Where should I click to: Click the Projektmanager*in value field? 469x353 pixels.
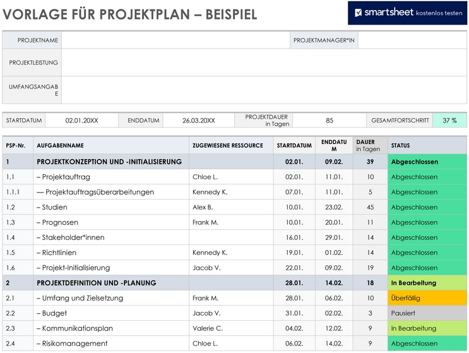[x=412, y=40]
